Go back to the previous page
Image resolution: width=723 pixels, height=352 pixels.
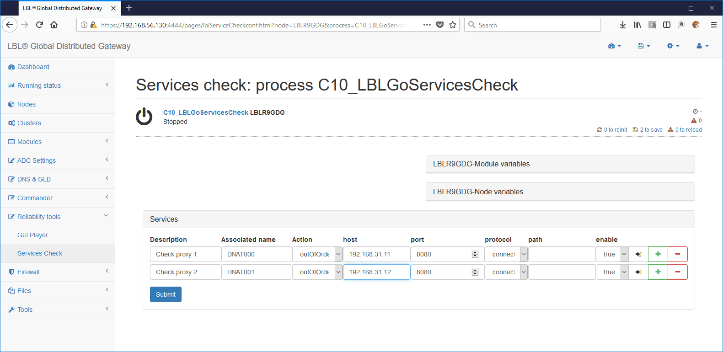[10, 25]
